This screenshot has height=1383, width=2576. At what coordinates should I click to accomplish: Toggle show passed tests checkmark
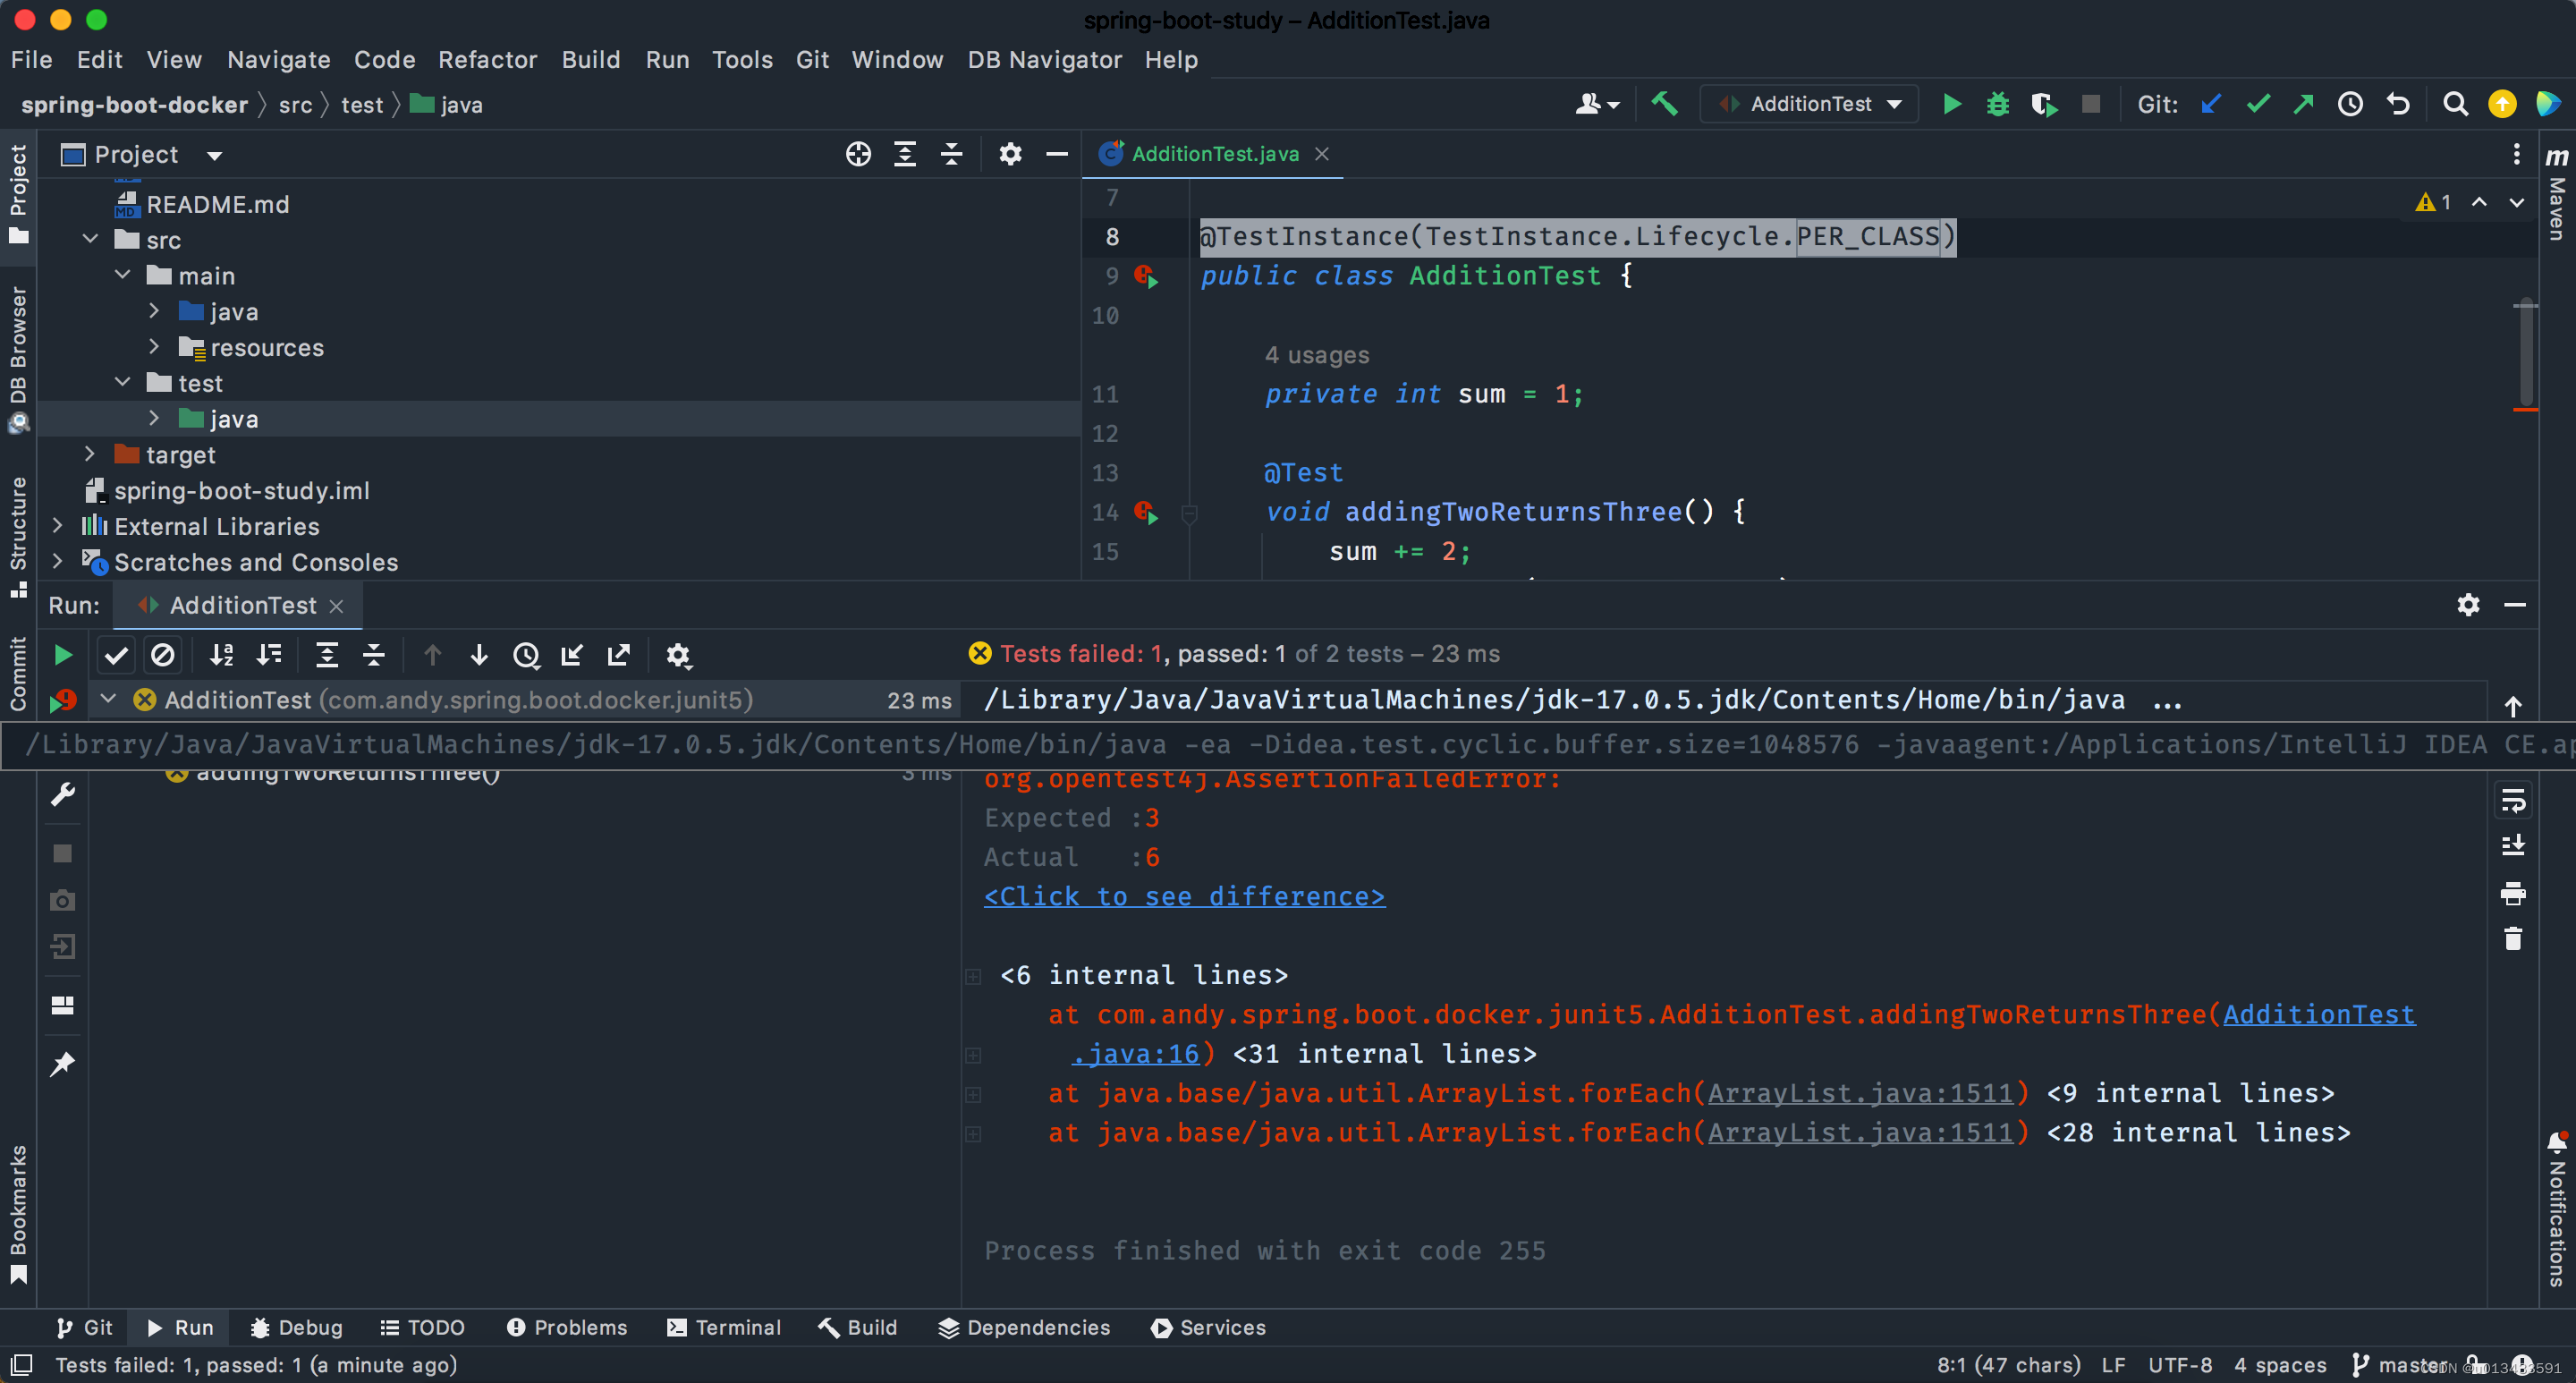116,655
